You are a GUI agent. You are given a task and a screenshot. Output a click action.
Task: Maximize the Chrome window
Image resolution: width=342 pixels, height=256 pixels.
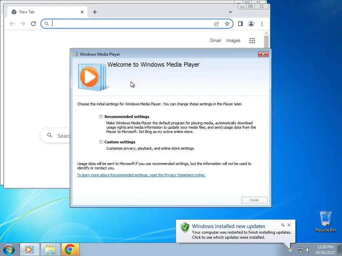tap(250, 6)
